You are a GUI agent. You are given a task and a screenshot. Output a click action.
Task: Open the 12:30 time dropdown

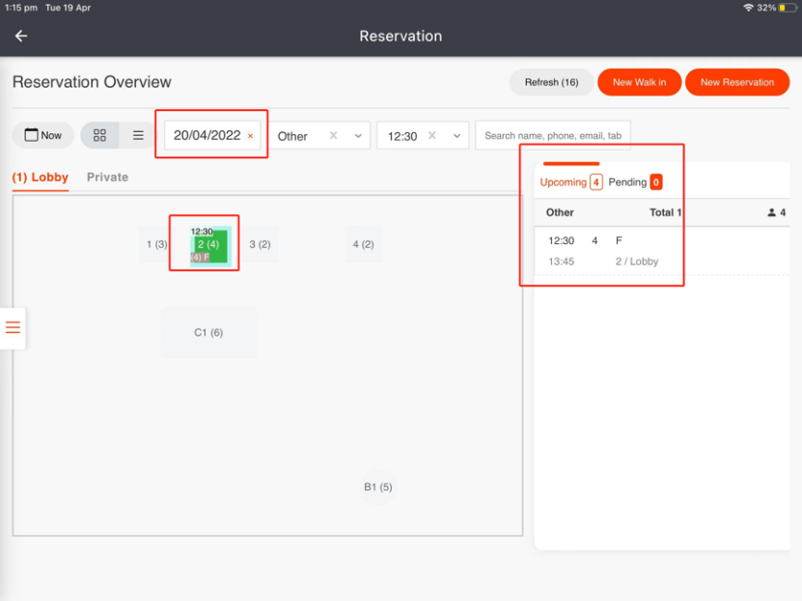pos(456,136)
